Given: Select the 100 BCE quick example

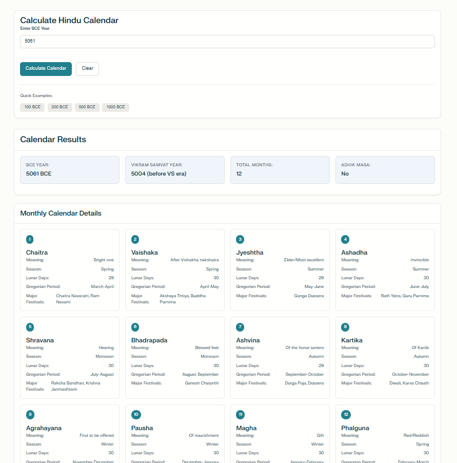Looking at the screenshot, I should click(x=32, y=107).
